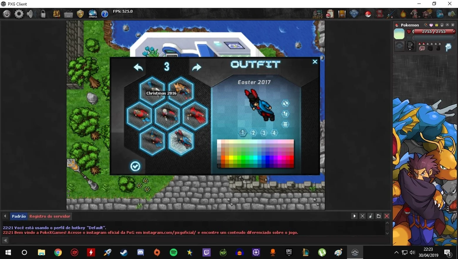Open the world map icon
Screen dimensions: 458x259
click(x=452, y=14)
